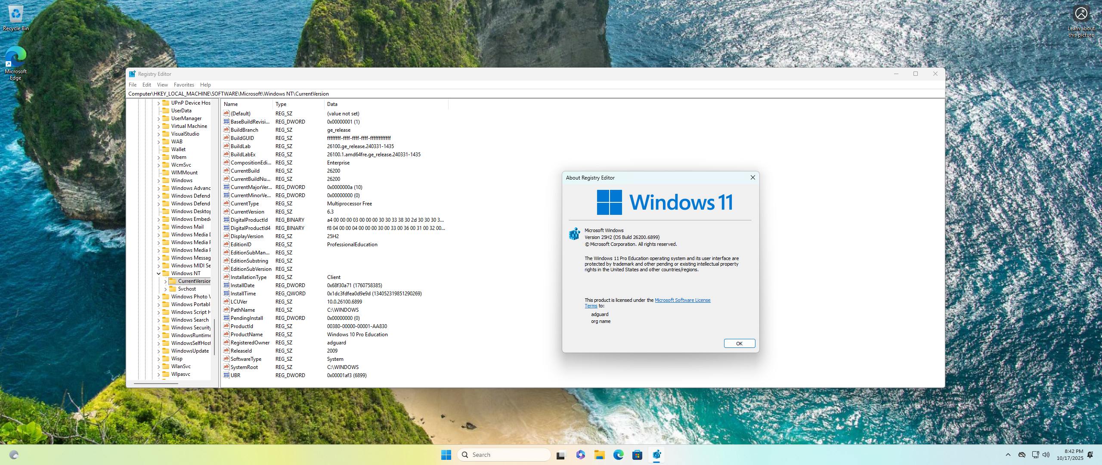
Task: Click the Registry Editor taskbar icon
Action: [656, 455]
